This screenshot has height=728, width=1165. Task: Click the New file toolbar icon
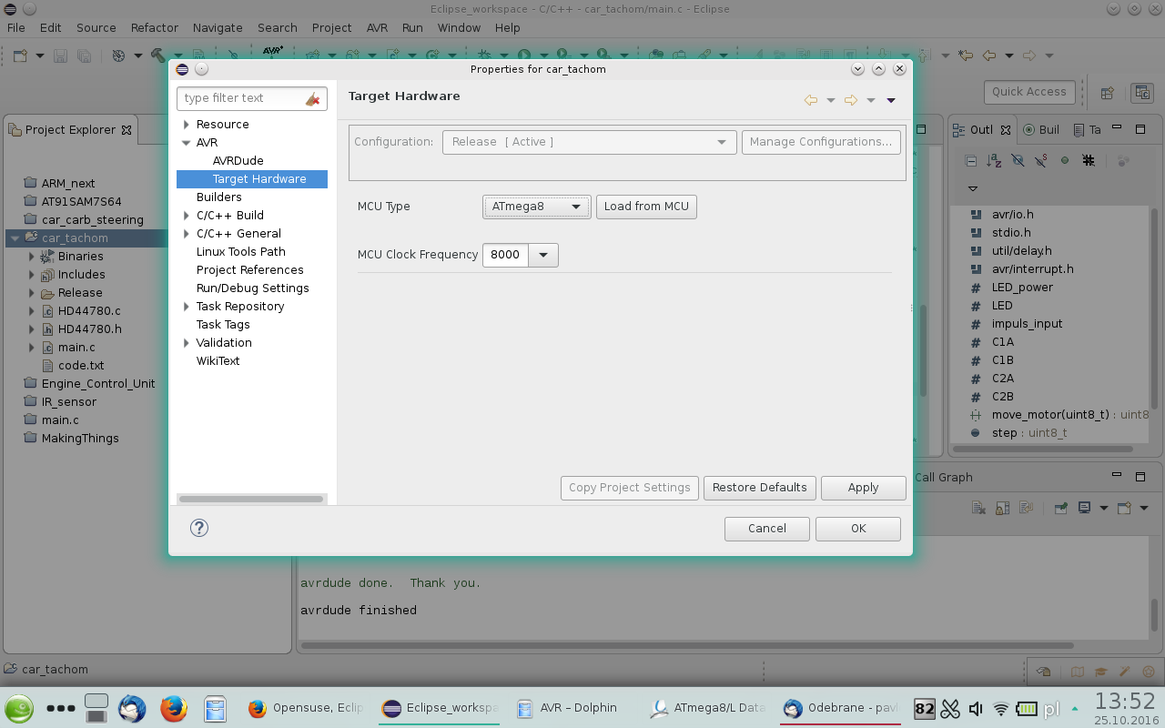click(x=21, y=56)
